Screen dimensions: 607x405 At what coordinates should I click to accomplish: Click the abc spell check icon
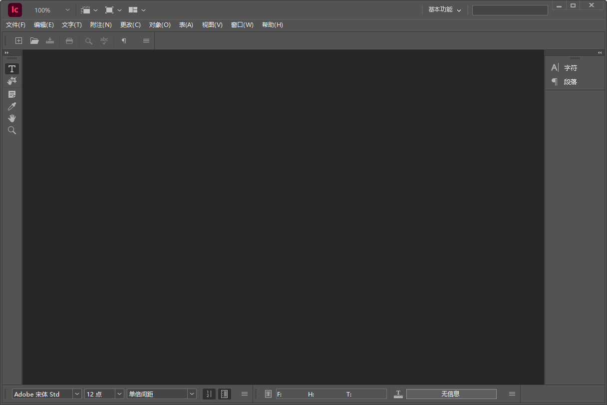(x=104, y=41)
